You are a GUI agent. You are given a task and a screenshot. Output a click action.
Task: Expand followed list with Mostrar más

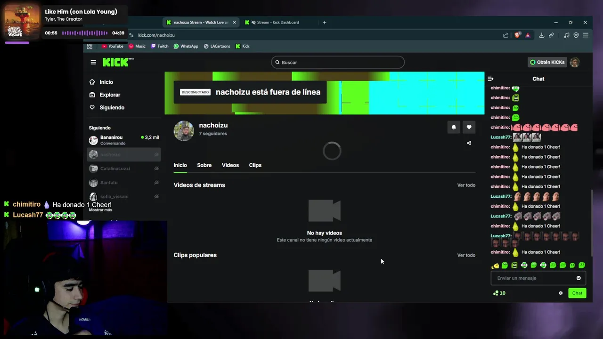coord(100,210)
